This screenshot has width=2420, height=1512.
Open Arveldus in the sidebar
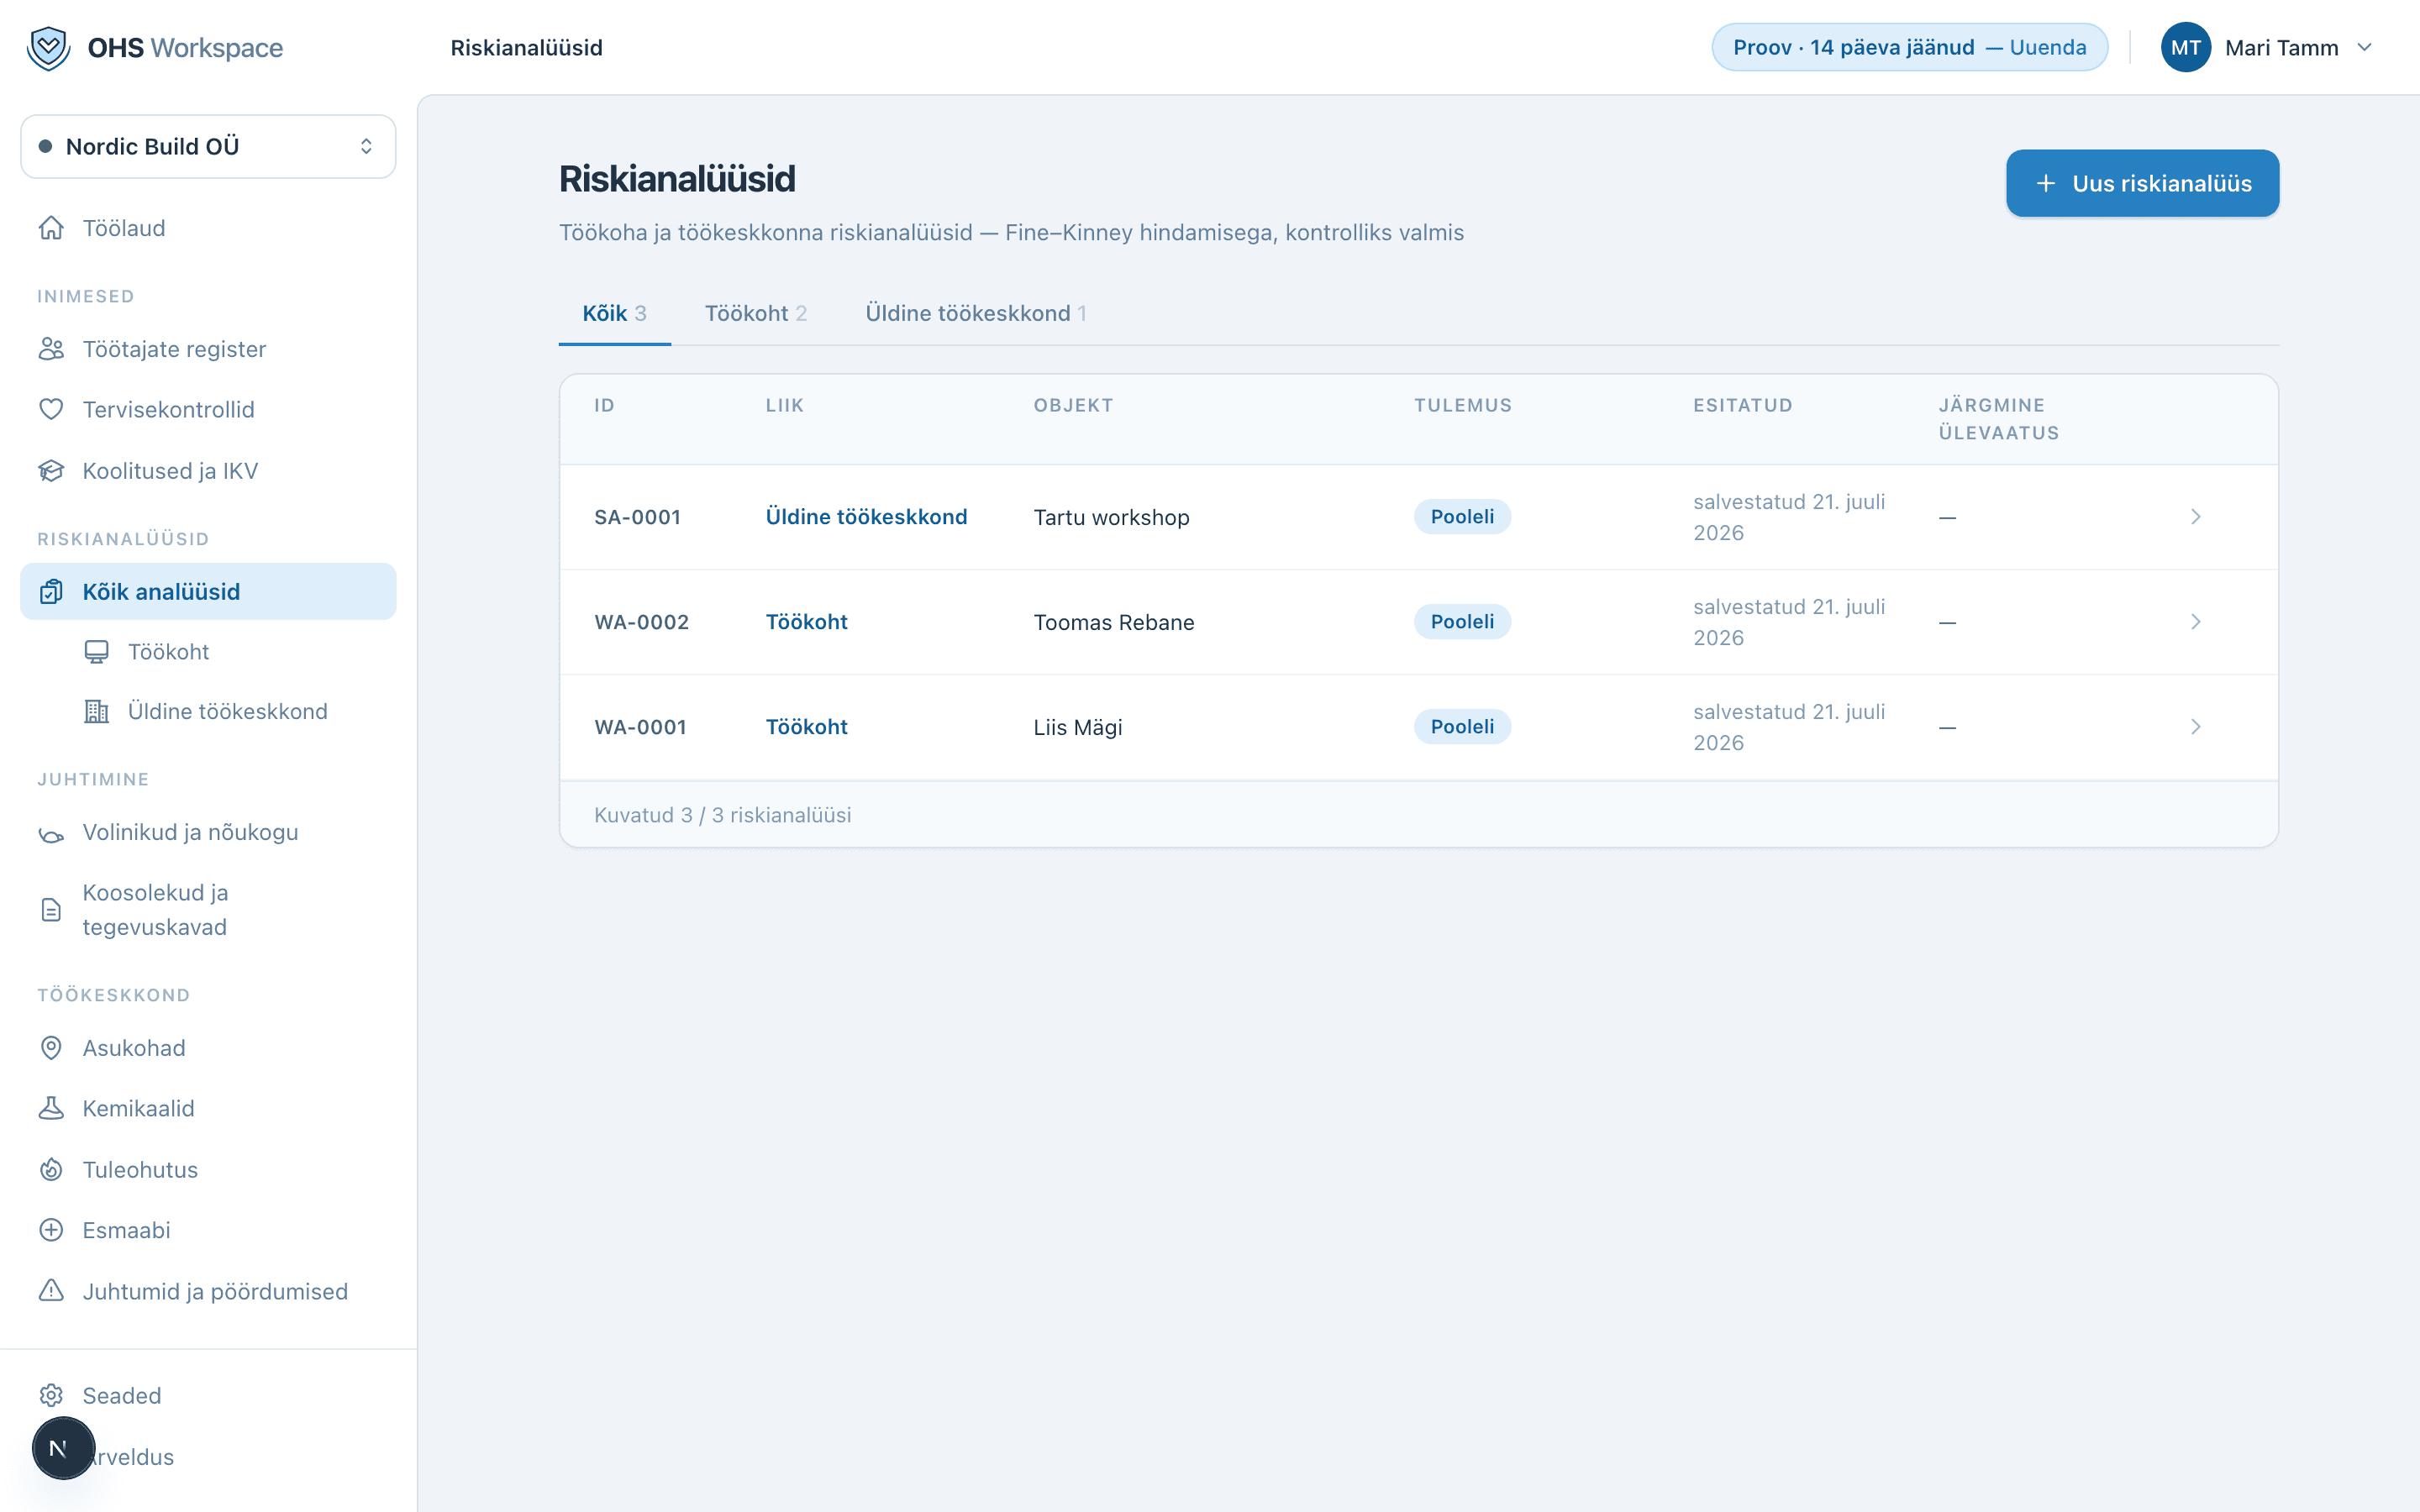(x=208, y=1457)
